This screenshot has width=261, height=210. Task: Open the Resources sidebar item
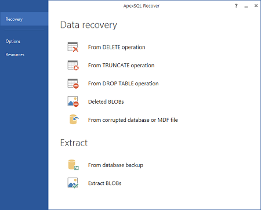15,55
